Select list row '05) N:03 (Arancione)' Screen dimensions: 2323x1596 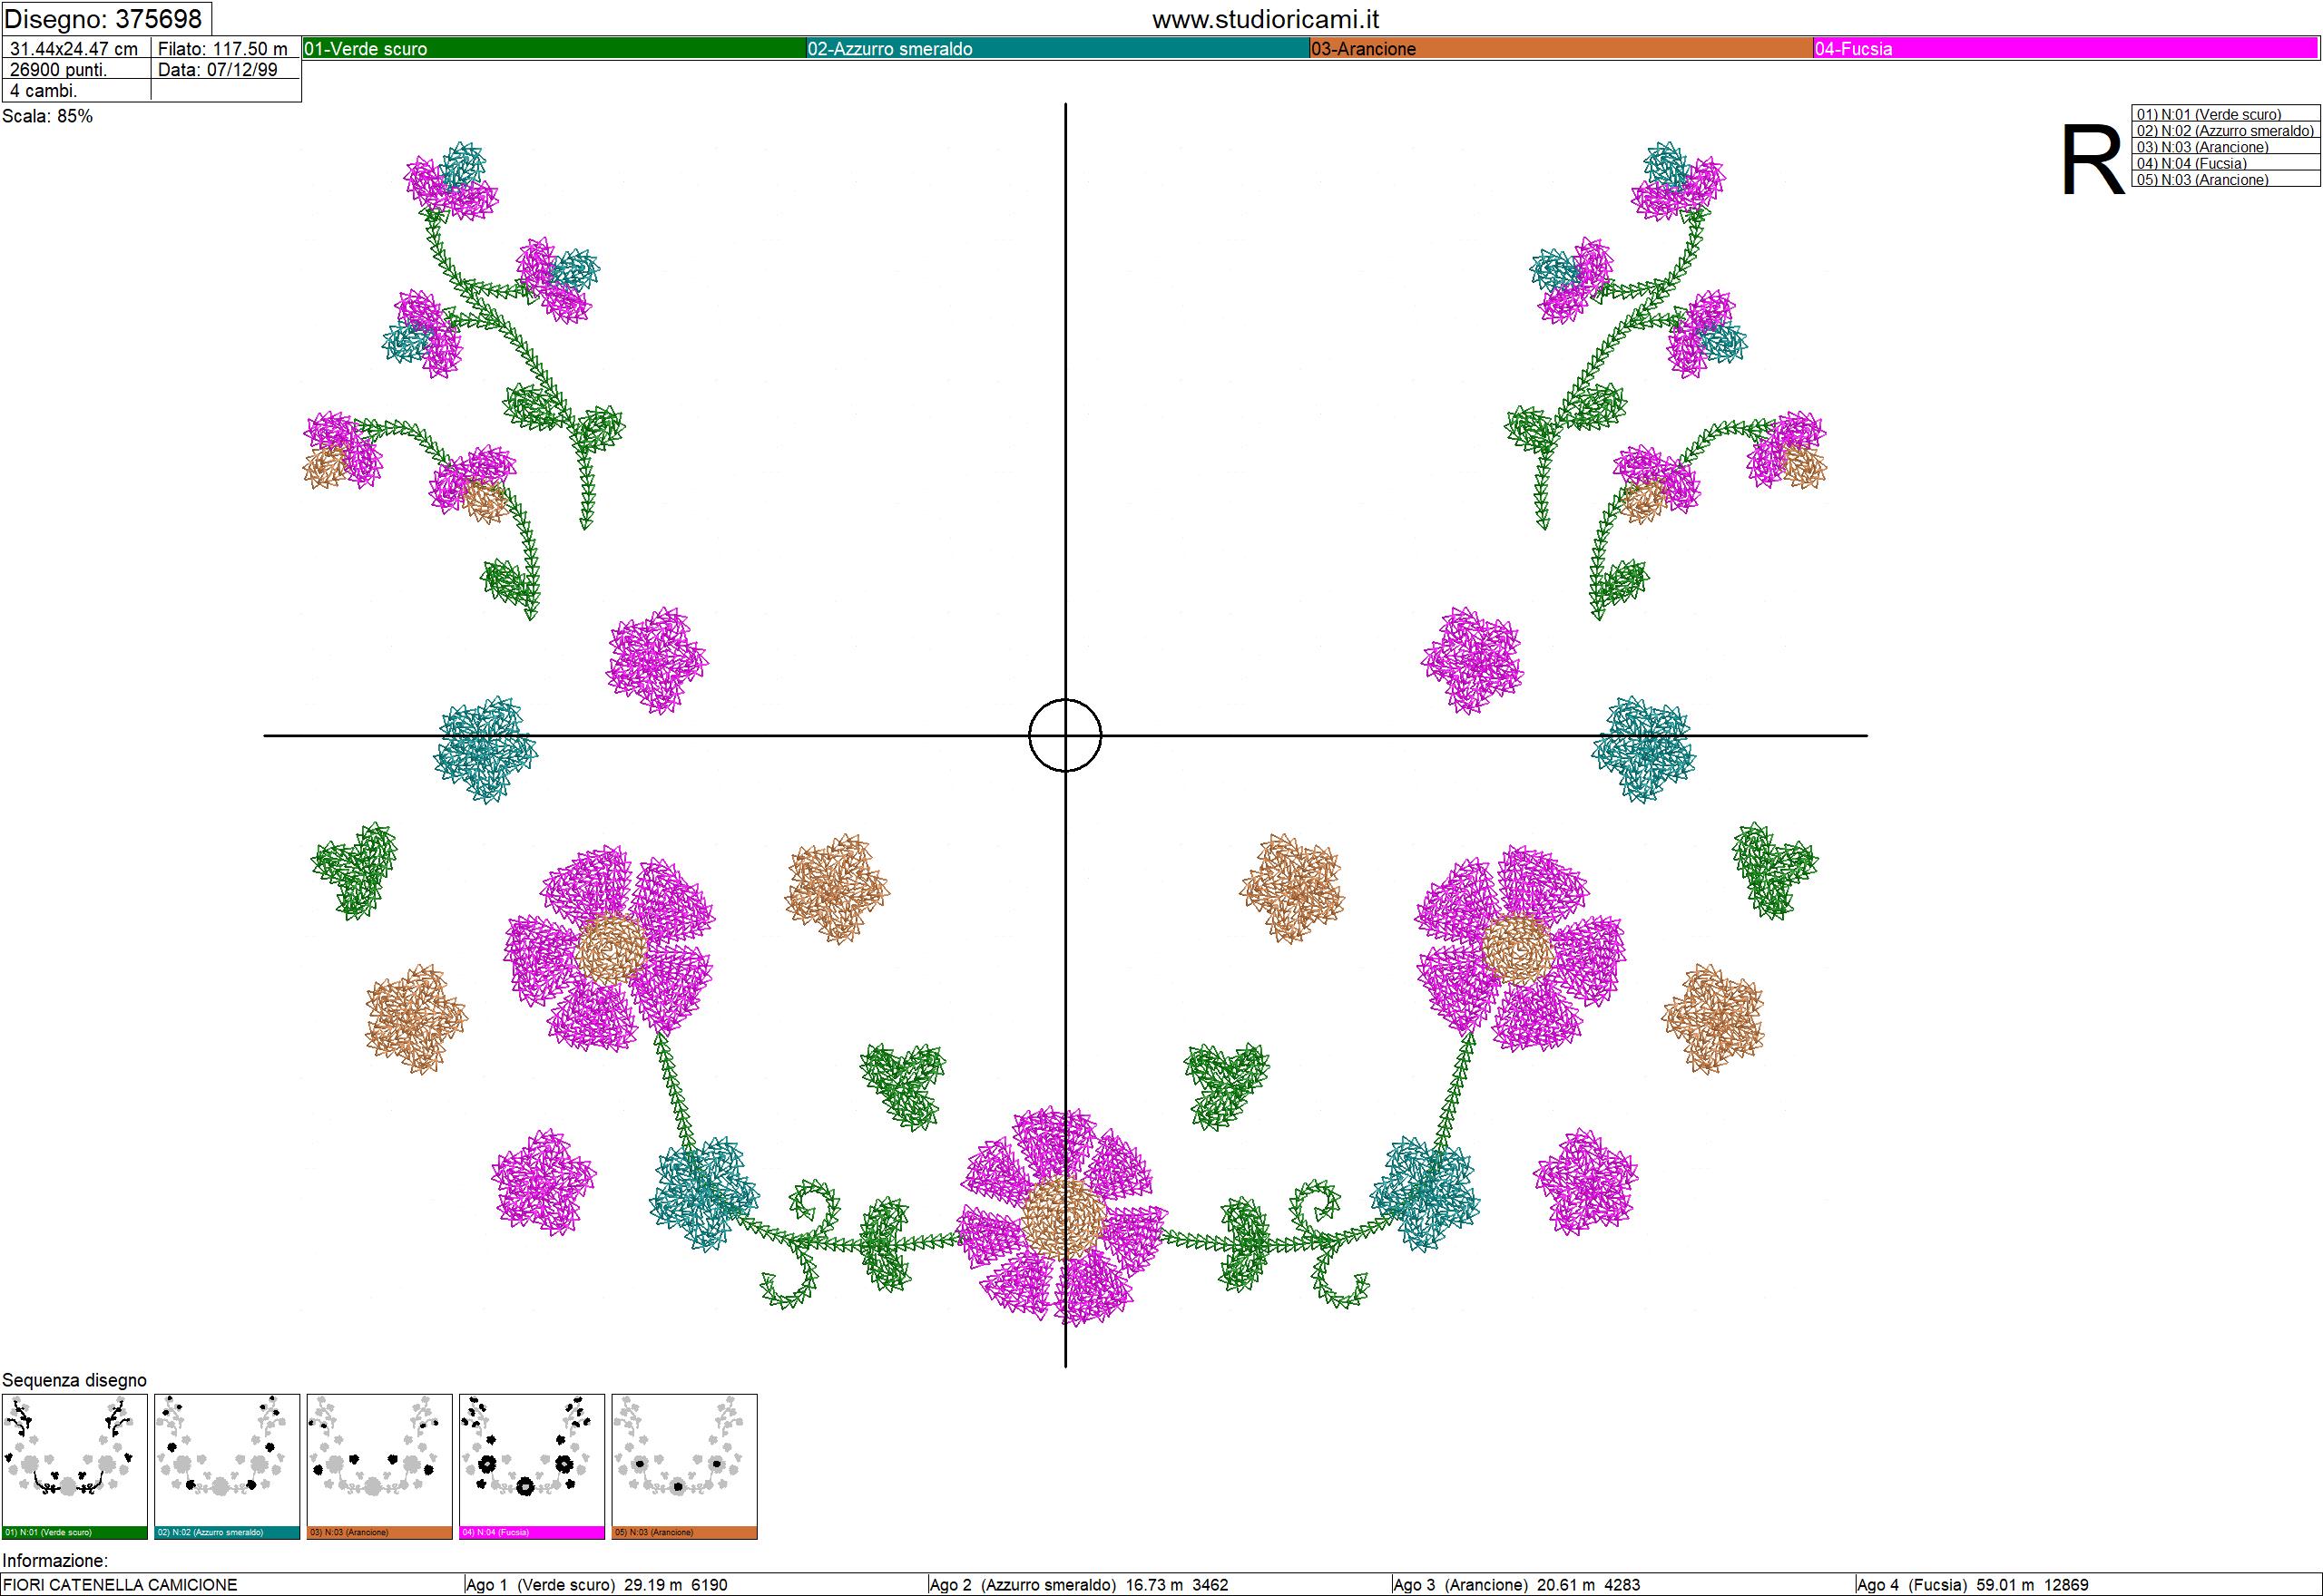pos(2225,179)
